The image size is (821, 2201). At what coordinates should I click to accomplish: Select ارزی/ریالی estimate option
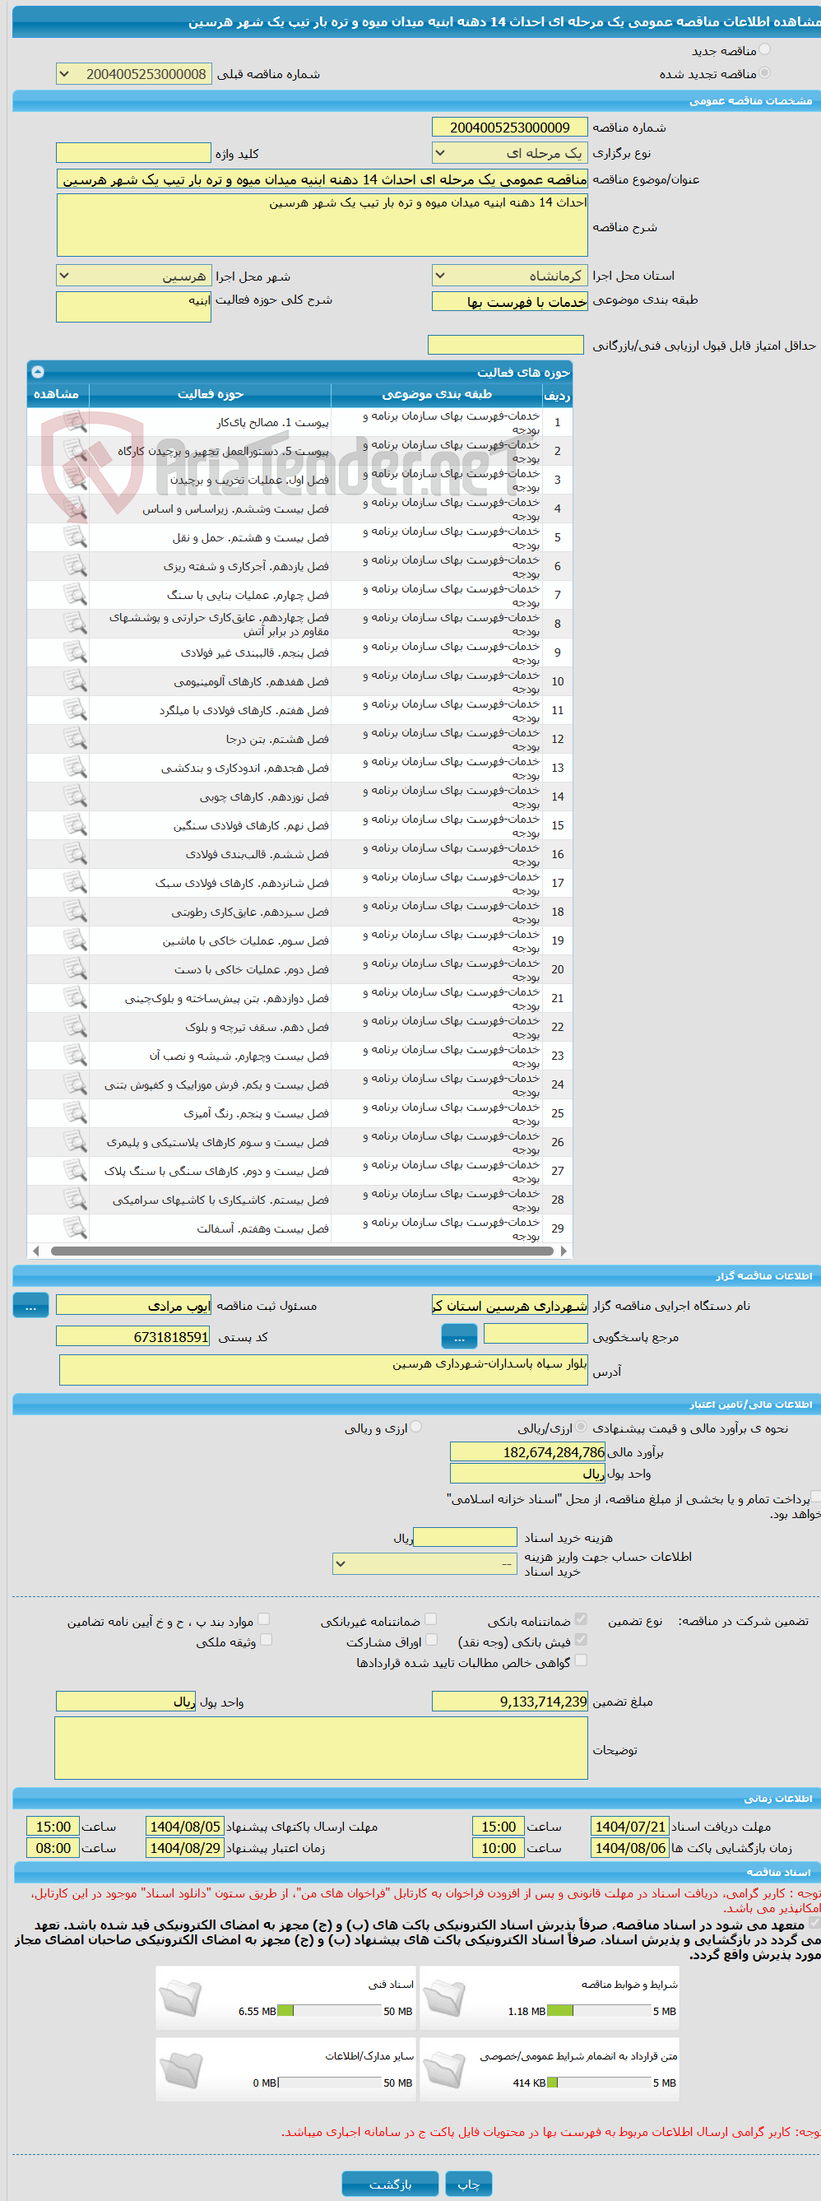point(581,1426)
